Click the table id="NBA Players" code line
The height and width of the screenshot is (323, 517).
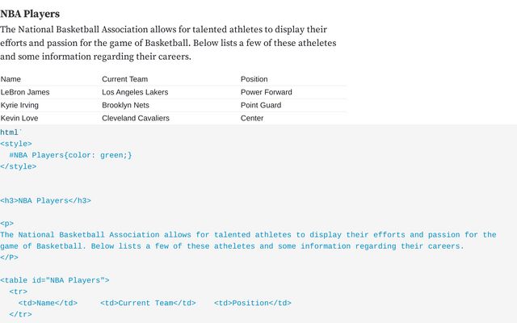point(54,280)
